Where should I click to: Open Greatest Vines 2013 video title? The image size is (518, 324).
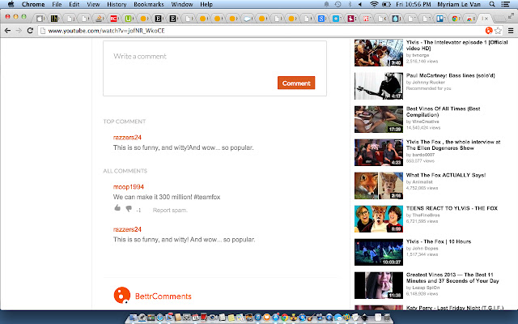click(452, 278)
